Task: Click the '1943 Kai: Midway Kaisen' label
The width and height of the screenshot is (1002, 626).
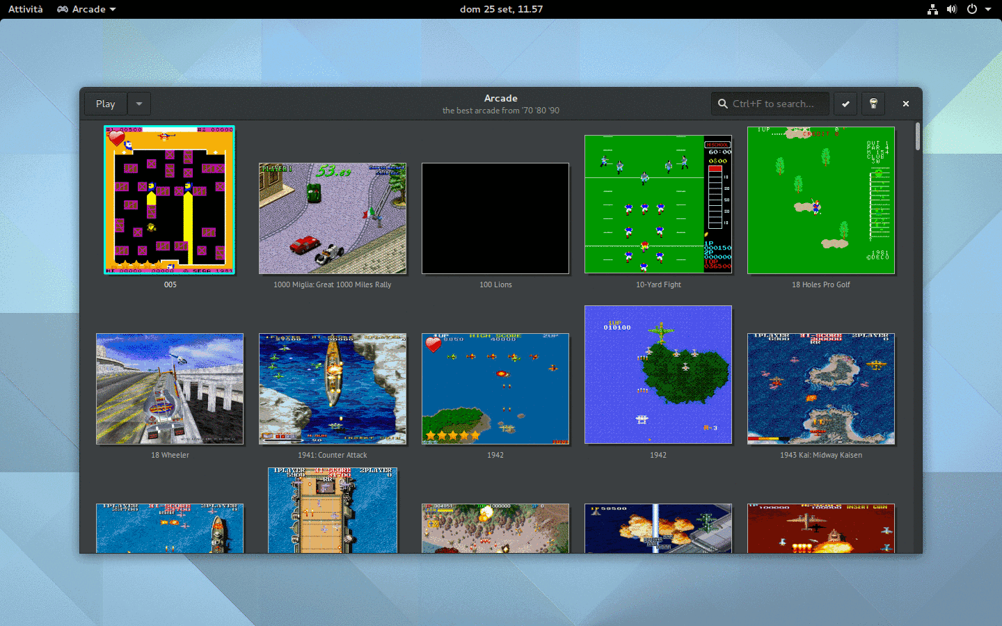Action: point(821,455)
